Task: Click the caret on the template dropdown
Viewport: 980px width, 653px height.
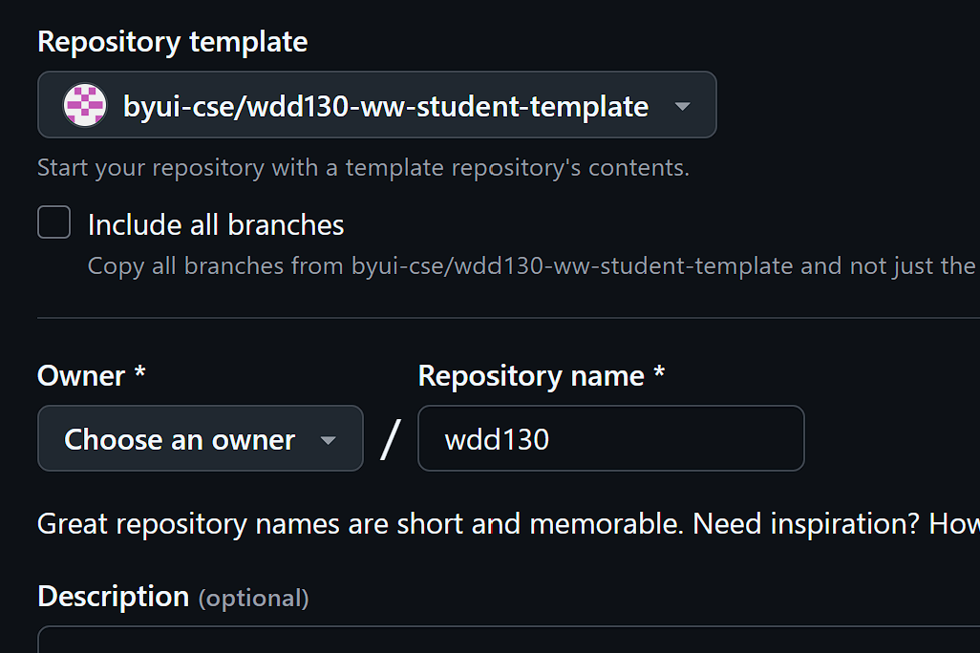Action: (682, 107)
